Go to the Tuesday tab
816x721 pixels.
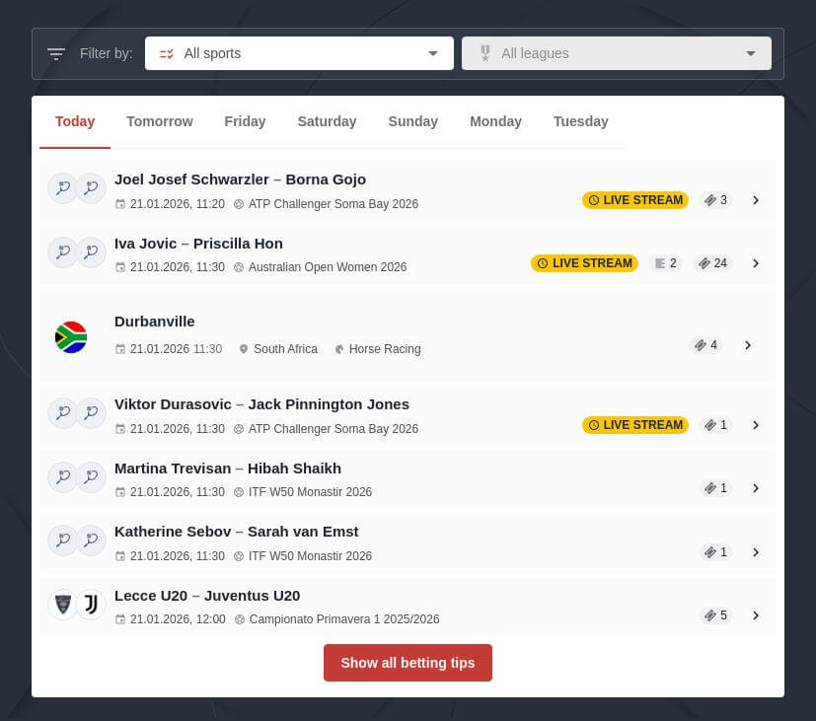[x=580, y=121]
